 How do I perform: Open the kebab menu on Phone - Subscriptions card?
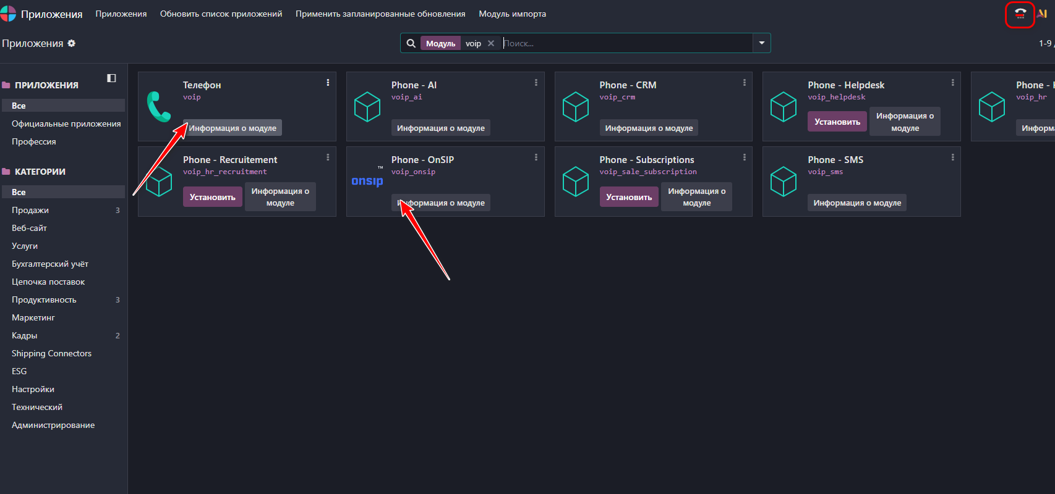click(744, 157)
